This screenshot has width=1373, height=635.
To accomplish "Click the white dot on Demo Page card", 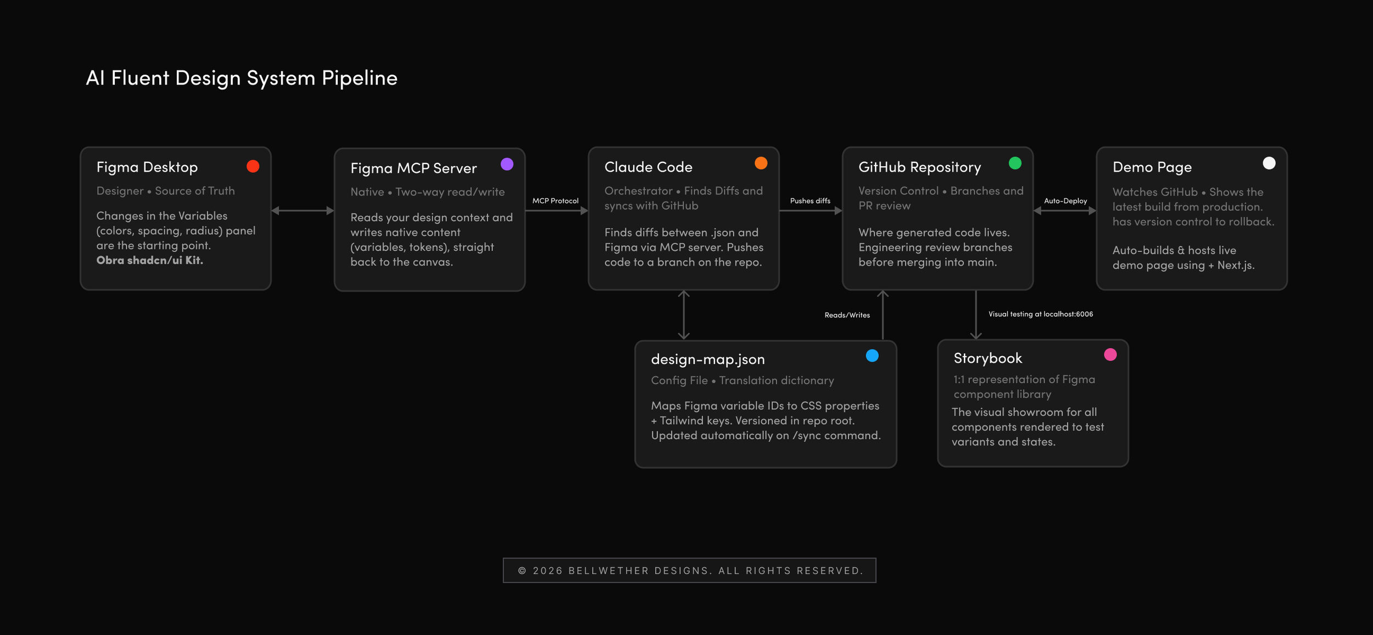I will [1269, 163].
